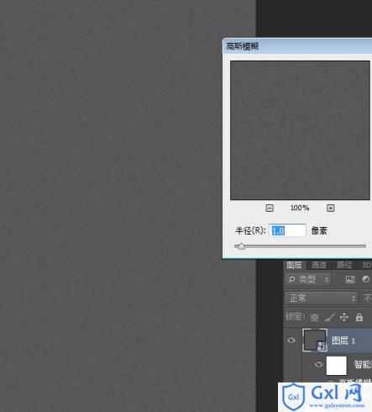Zoom in the Gaussian Blur preview with plus button

tap(330, 208)
